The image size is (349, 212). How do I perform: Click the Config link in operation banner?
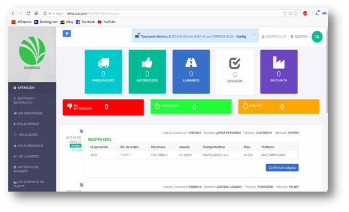tap(241, 36)
